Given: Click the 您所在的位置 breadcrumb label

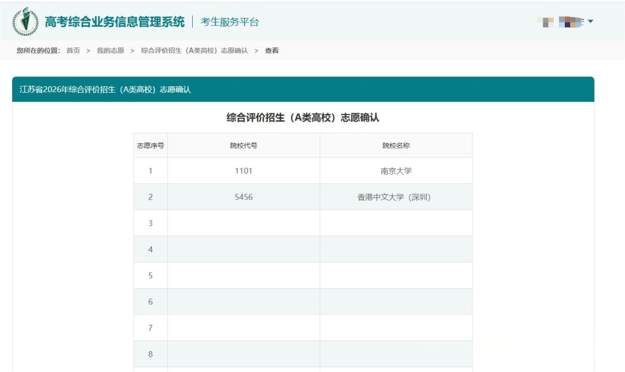Looking at the screenshot, I should 38,50.
